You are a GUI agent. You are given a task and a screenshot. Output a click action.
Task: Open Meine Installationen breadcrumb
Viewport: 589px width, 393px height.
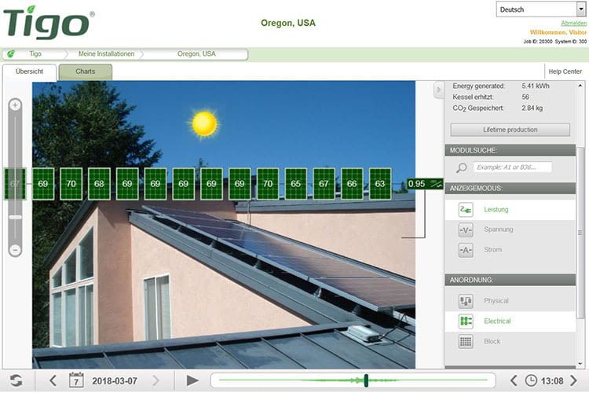pos(106,53)
